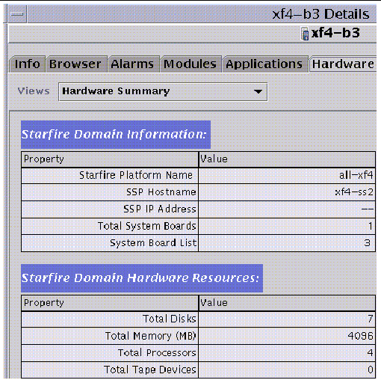Select the Total Disks property cell
Viewport: 381px width, 383px height.
coord(110,319)
